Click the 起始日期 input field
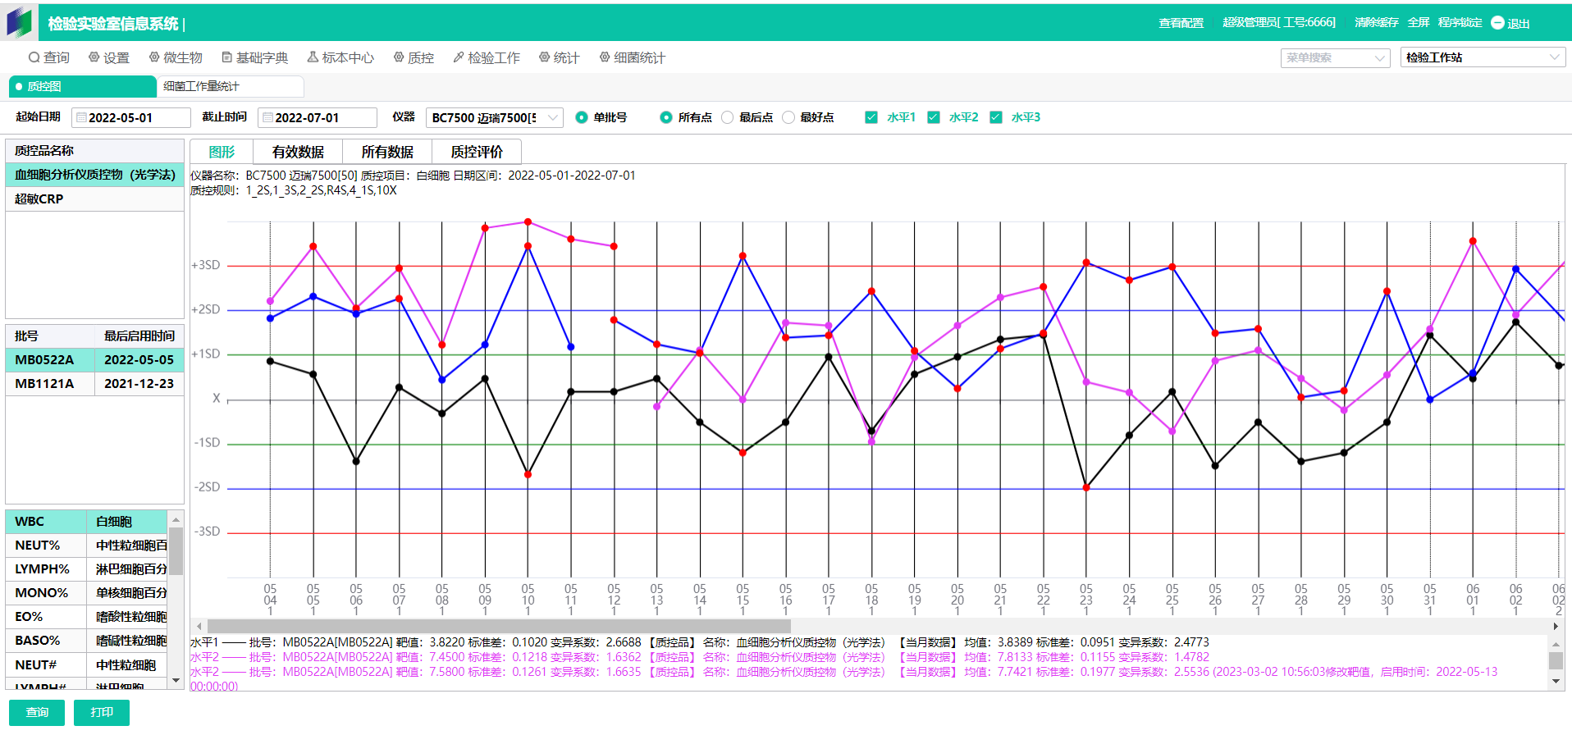Viewport: 1572px width, 735px height. 131,117
